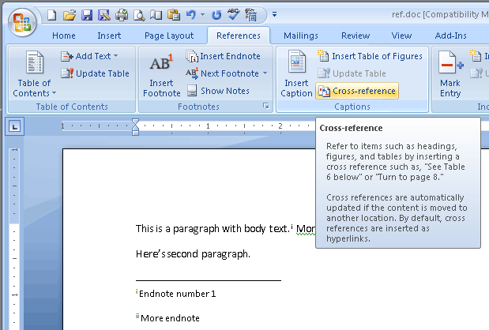Click Insert Table of Figures
The width and height of the screenshot is (489, 330).
370,56
